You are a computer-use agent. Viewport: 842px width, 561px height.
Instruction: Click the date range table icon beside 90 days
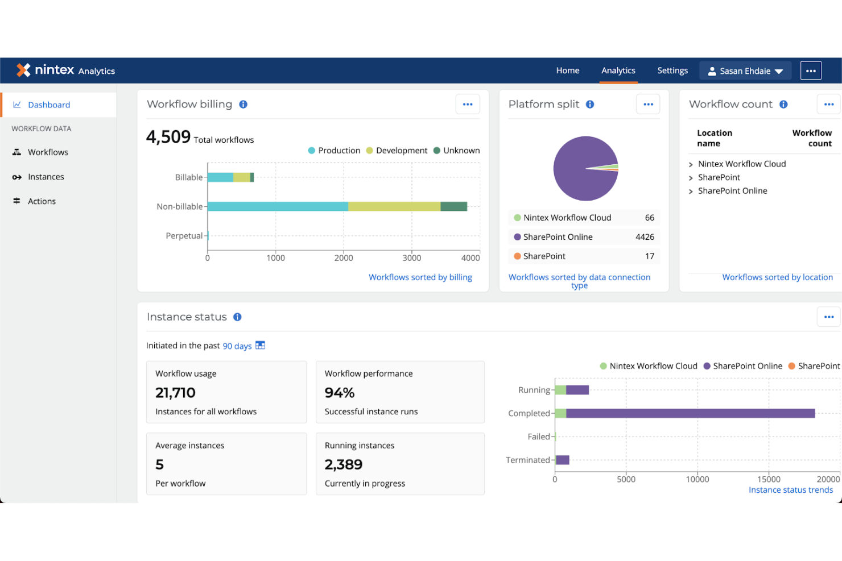(260, 345)
